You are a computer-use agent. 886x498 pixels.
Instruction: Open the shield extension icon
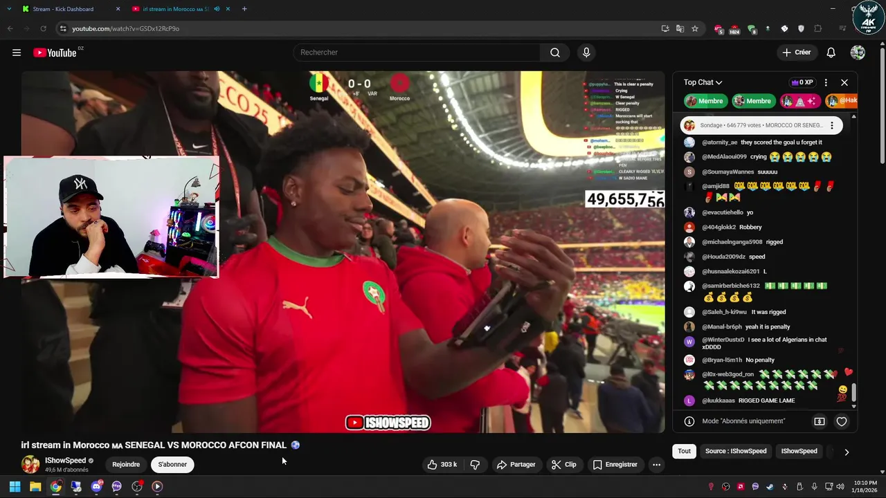(x=801, y=28)
